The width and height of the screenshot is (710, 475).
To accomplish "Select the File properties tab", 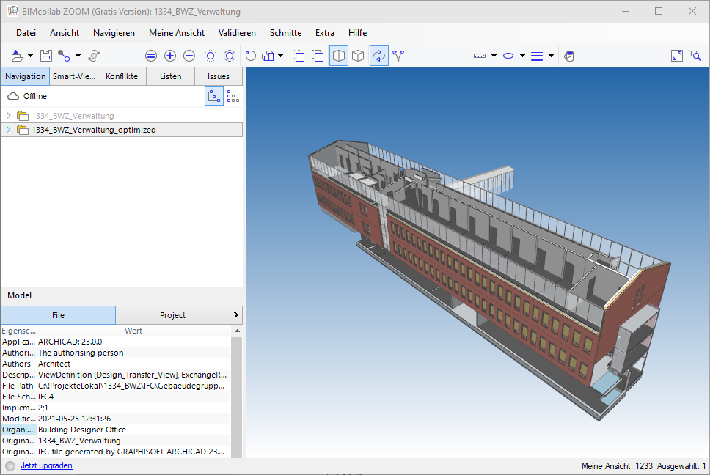I will (x=59, y=315).
